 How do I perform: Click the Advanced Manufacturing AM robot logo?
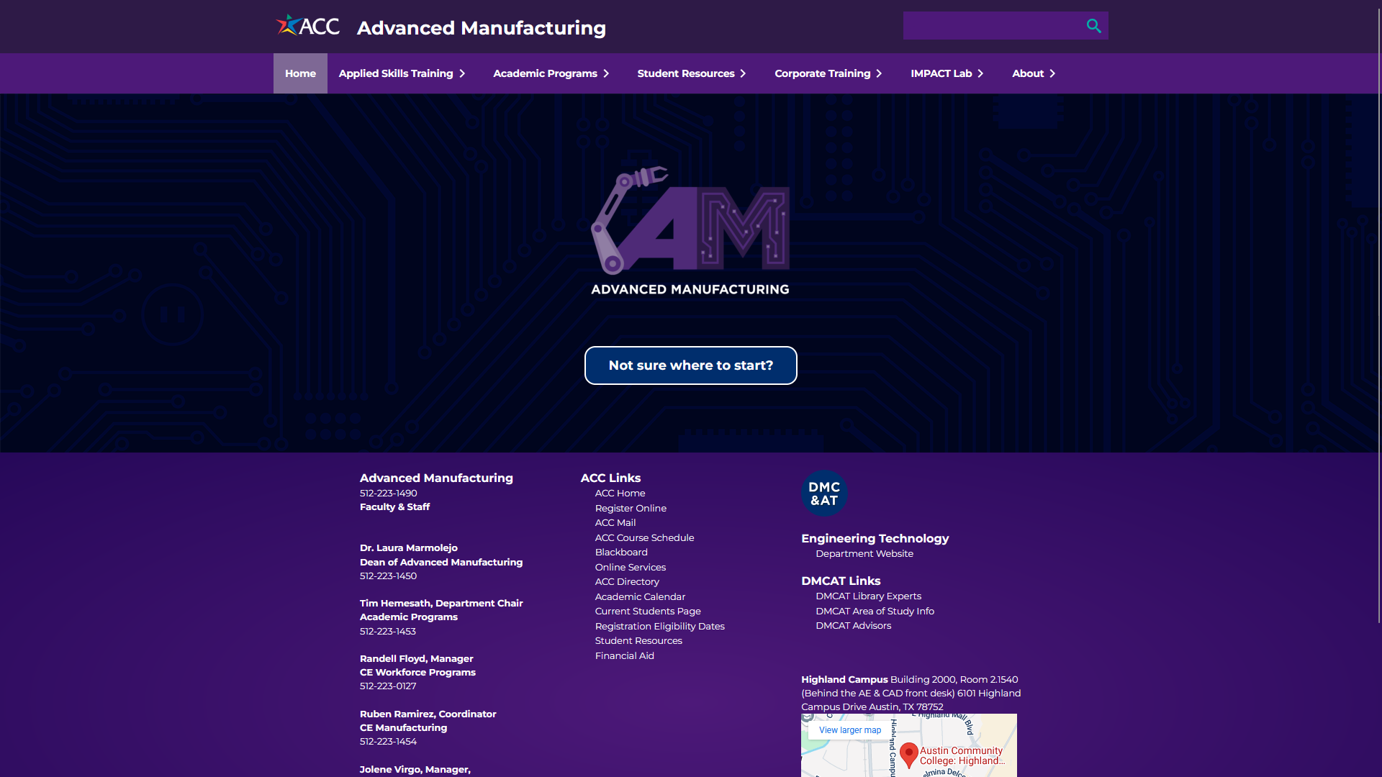[690, 231]
